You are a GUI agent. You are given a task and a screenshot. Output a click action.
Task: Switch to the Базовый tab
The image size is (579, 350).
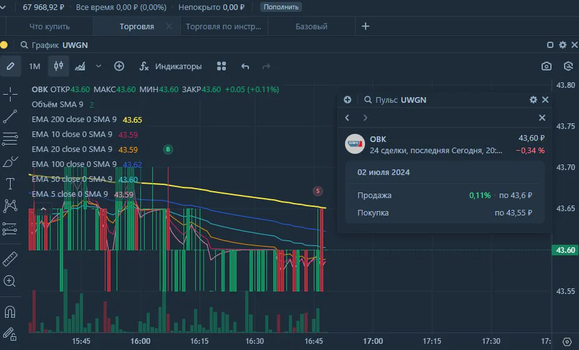point(311,27)
